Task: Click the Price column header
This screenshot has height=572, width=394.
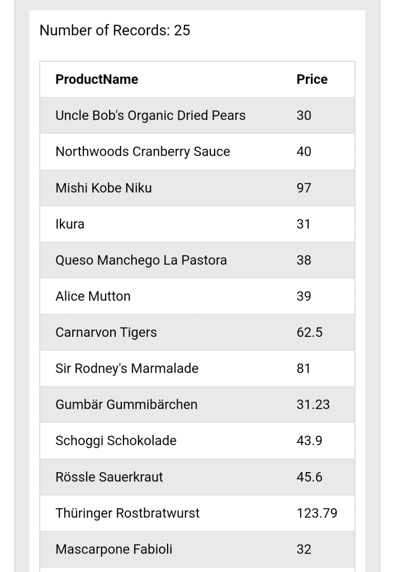Action: 312,79
